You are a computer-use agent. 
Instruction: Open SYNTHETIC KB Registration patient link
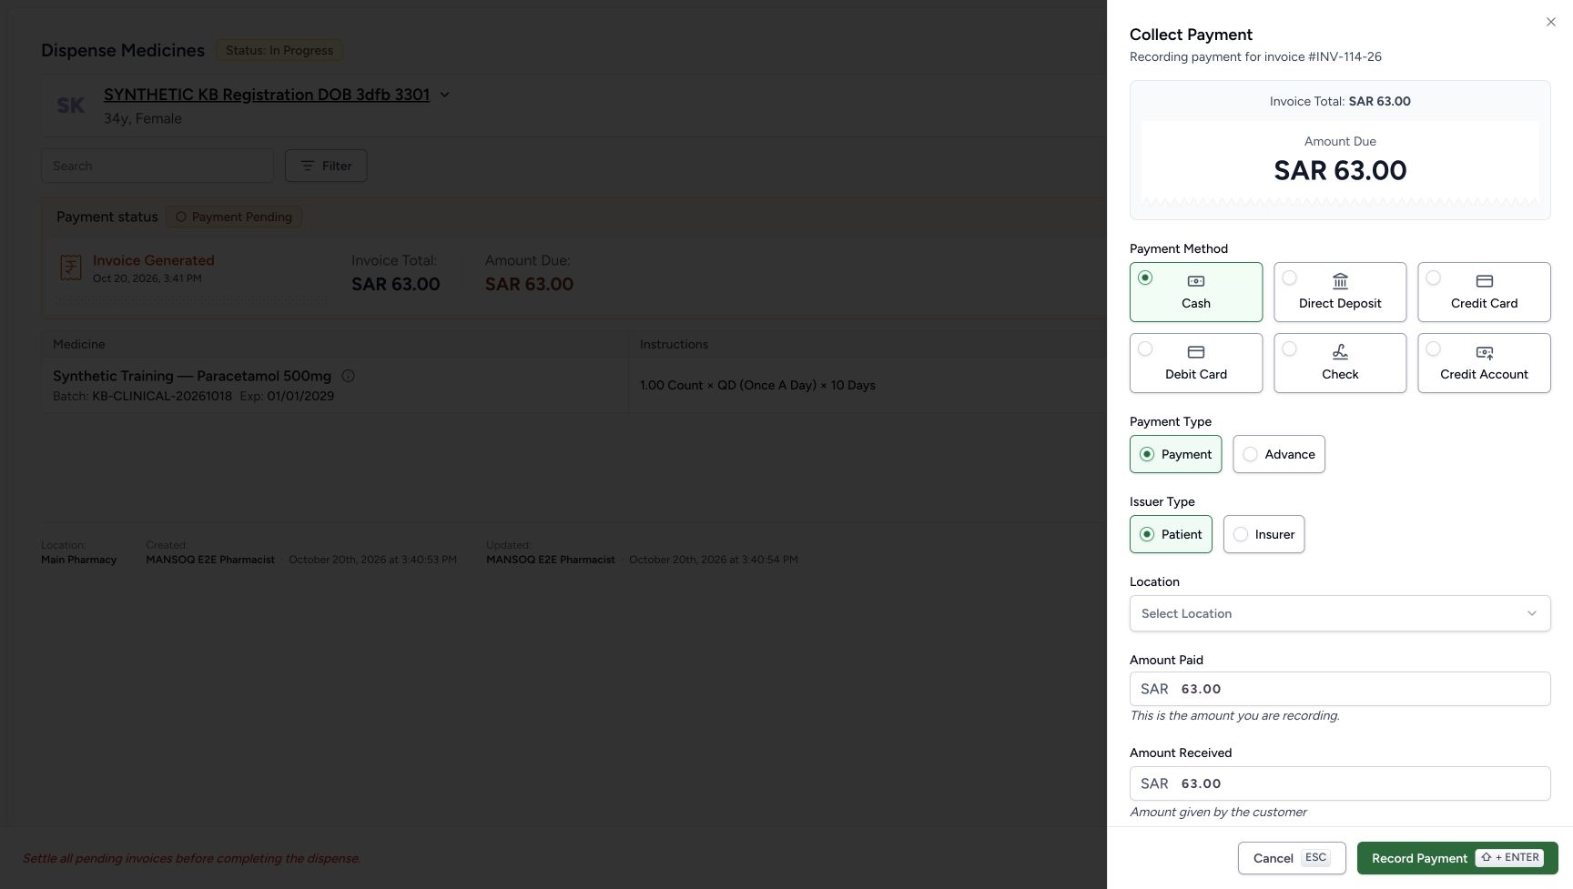coord(267,95)
